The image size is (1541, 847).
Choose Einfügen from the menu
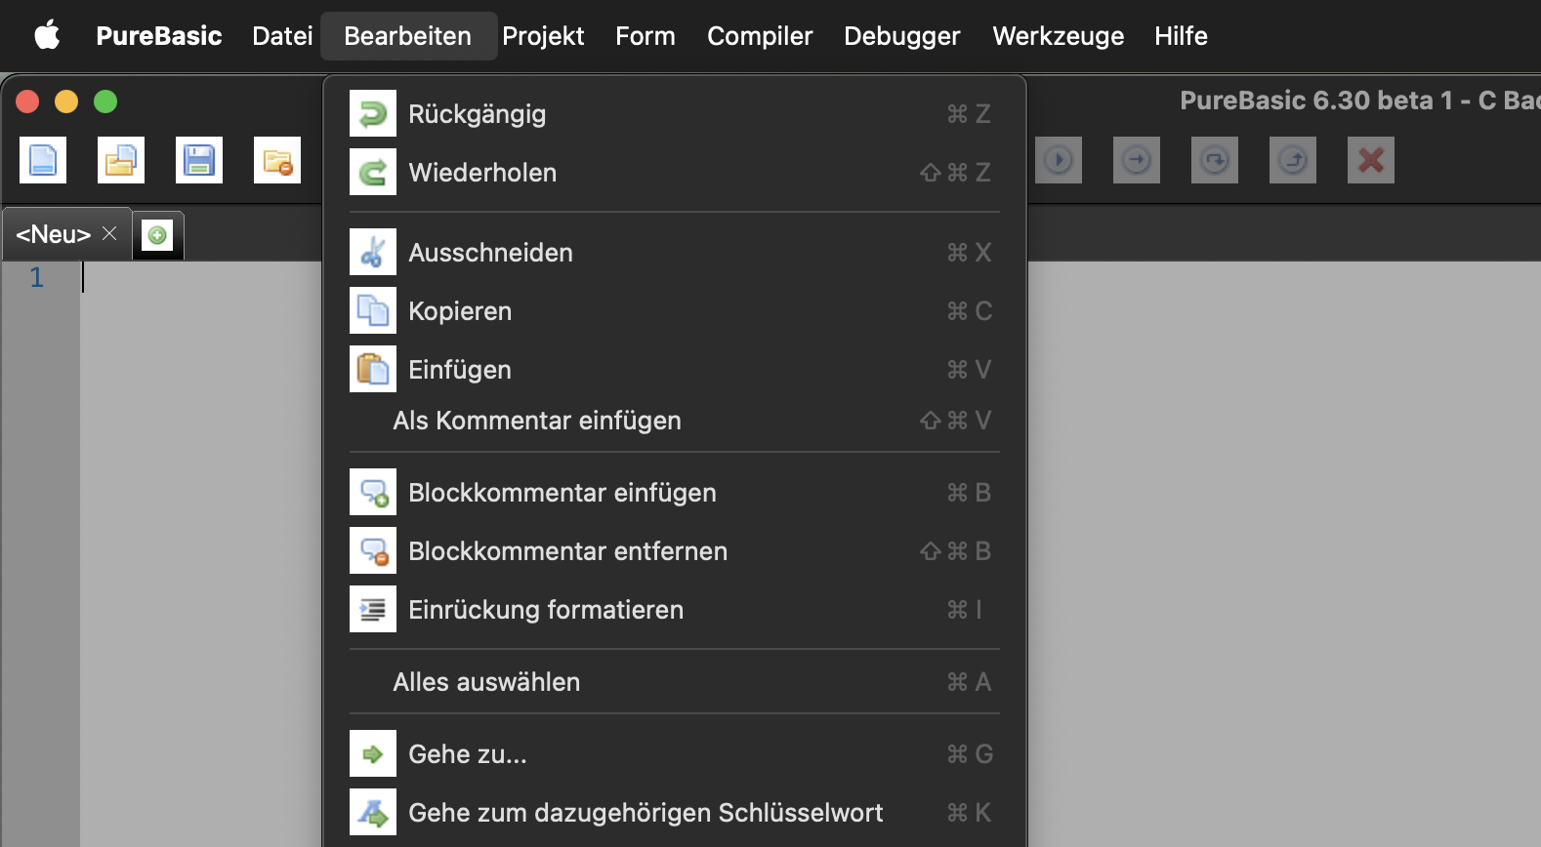pyautogui.click(x=675, y=370)
